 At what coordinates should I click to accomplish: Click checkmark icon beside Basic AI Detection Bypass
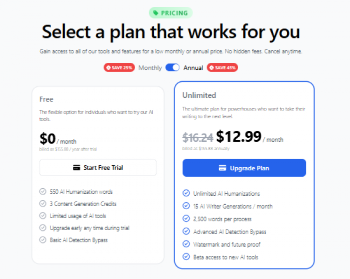(43, 240)
